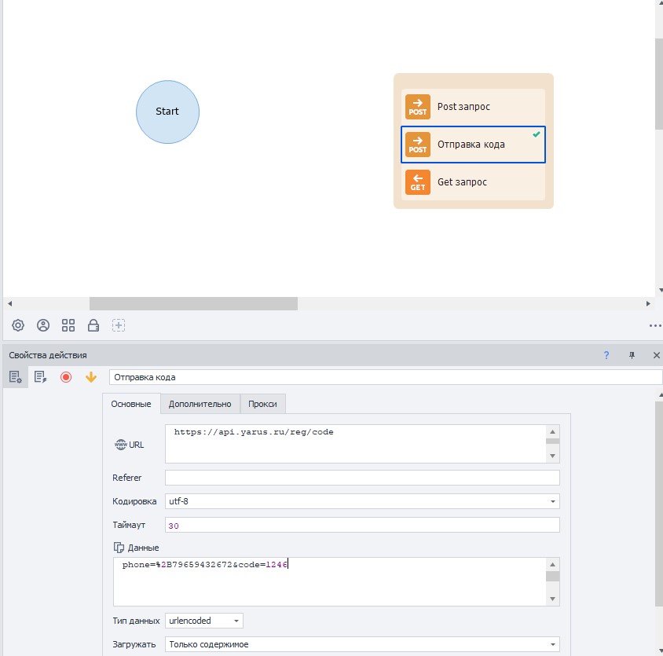663x656 pixels.
Task: Select the Отправка кода action label
Action: 471,145
